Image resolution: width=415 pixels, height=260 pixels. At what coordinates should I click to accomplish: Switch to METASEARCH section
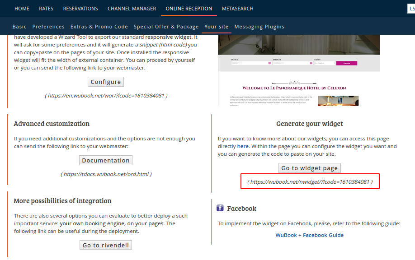click(238, 9)
